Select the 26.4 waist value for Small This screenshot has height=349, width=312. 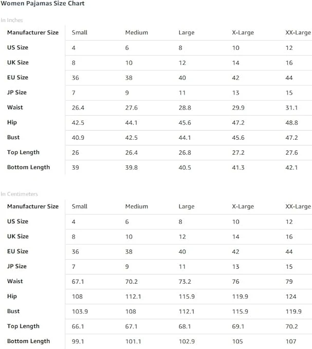pos(78,107)
